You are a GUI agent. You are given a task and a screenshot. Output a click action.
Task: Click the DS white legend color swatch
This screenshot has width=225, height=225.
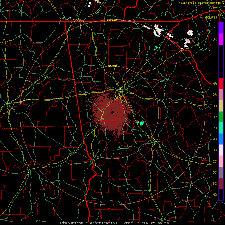tap(221, 150)
